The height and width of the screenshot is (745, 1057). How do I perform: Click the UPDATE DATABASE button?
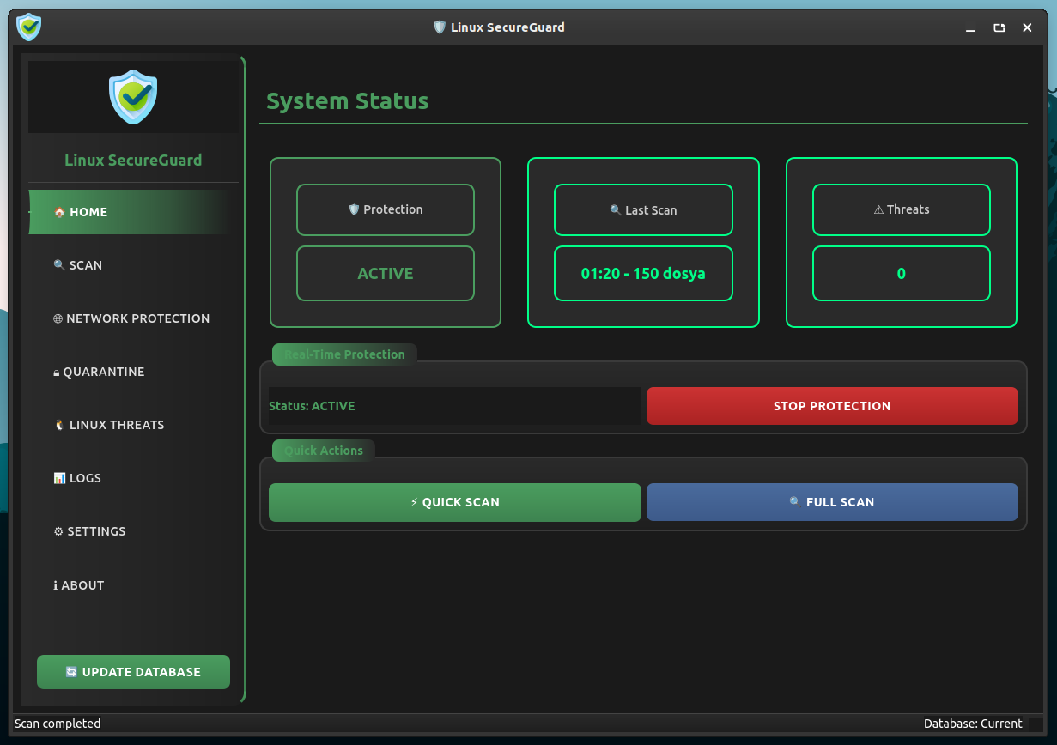133,672
